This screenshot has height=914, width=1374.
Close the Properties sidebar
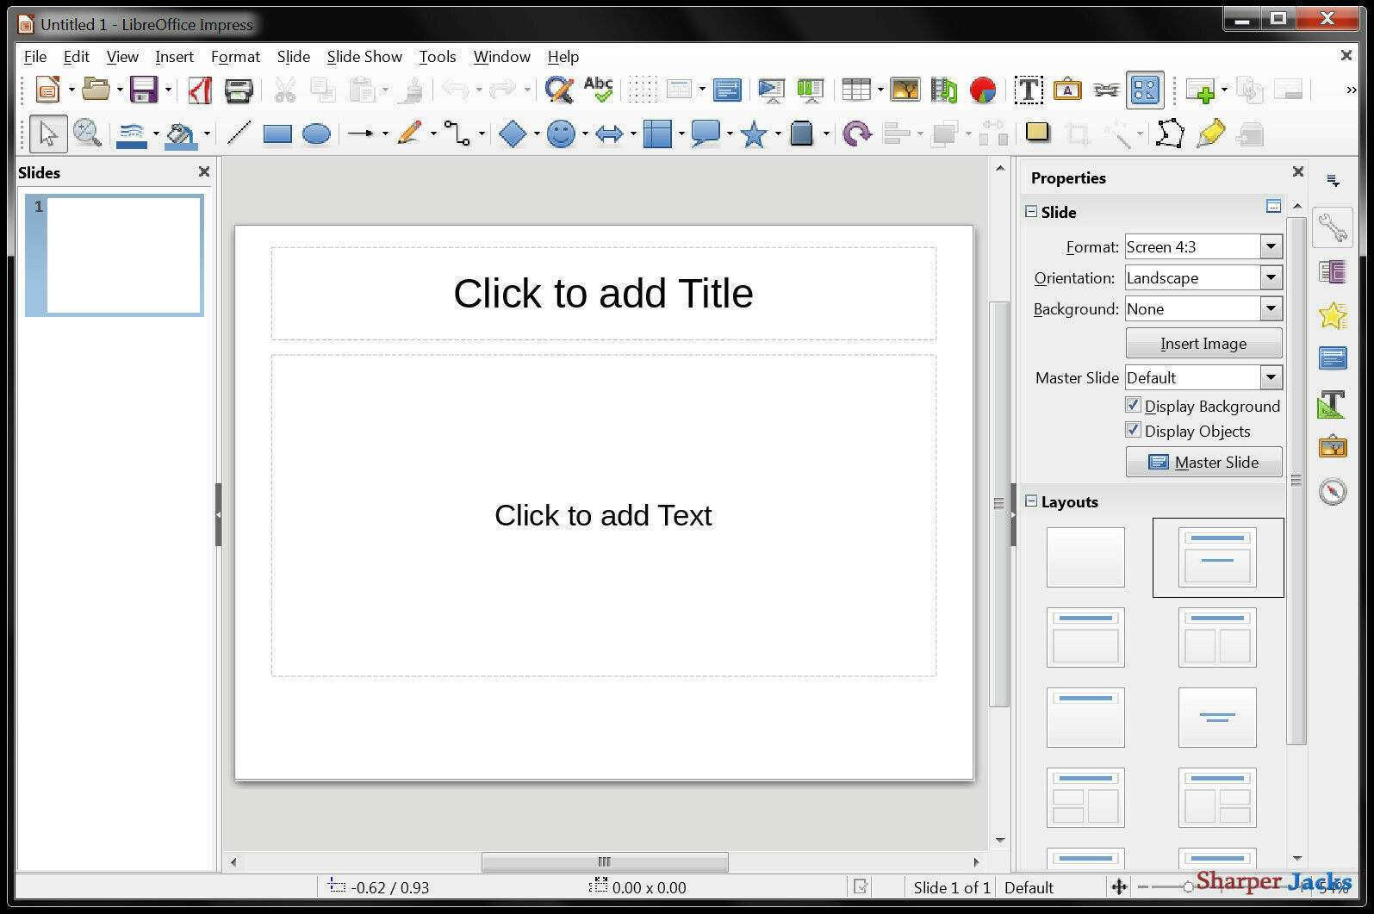1298,171
